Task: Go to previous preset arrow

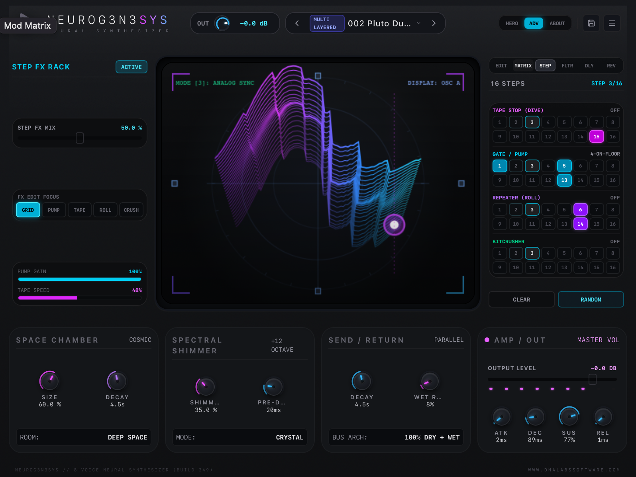Action: click(297, 23)
